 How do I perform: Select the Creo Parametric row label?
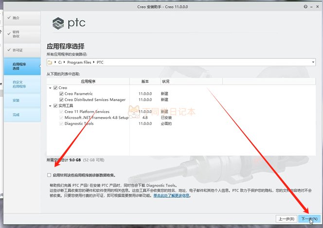coord(78,94)
